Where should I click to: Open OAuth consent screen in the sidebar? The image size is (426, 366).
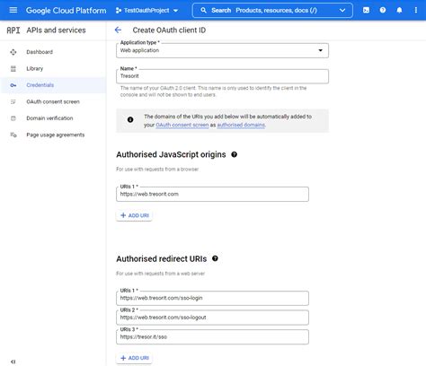point(53,101)
